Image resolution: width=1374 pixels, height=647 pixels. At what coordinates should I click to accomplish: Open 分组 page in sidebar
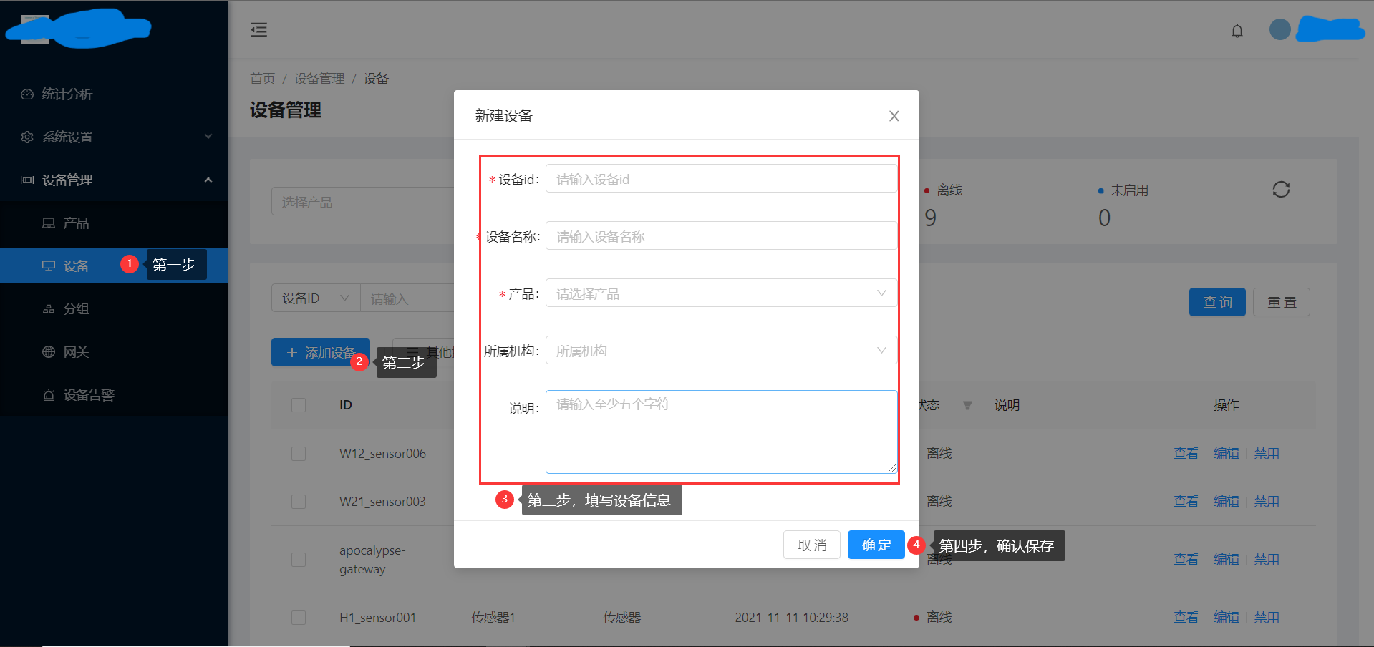(x=115, y=309)
